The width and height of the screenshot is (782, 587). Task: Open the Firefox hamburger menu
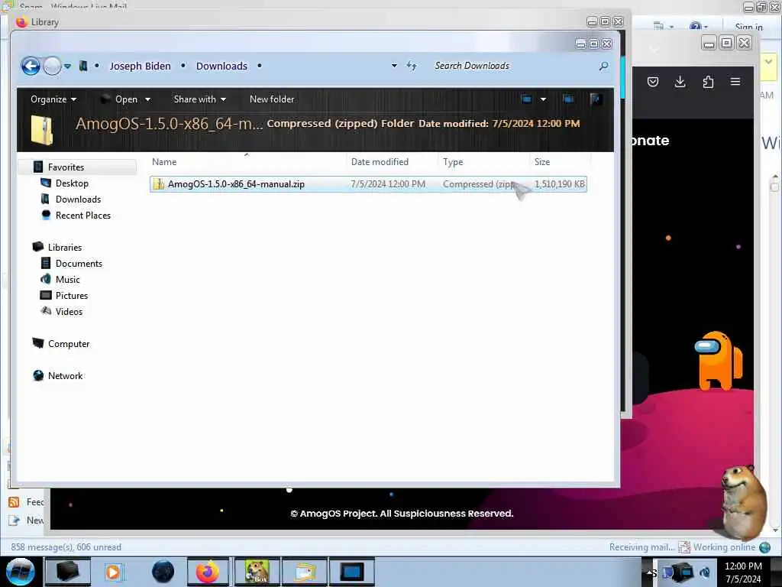[x=735, y=81]
